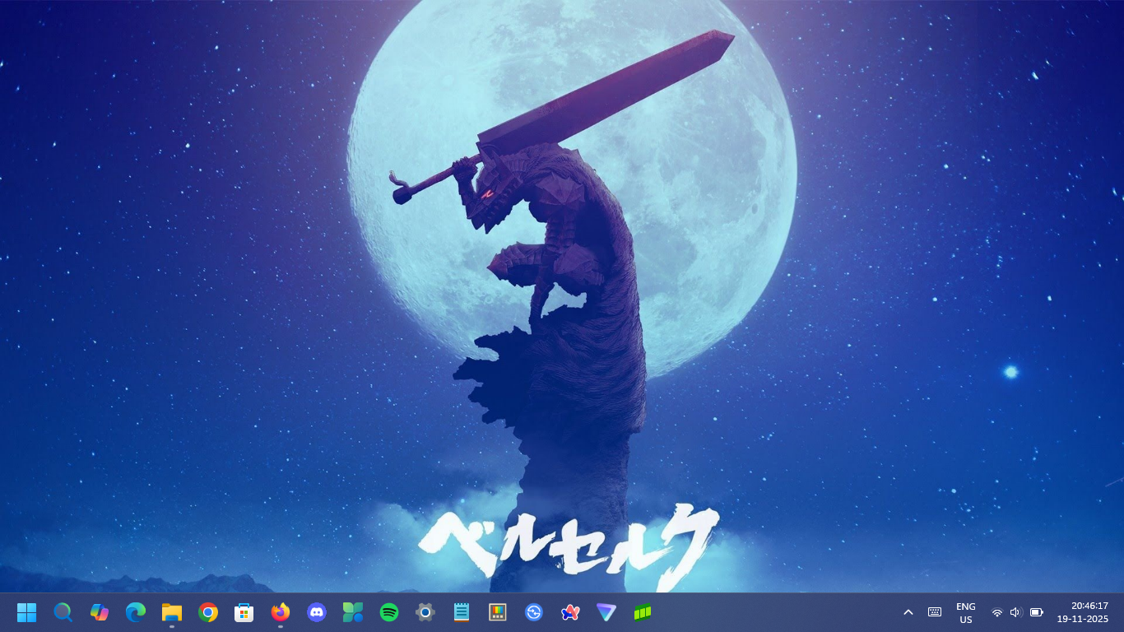Launch Microsoft Copilot from the taskbar
Viewport: 1124px width, 632px height.
[100, 612]
